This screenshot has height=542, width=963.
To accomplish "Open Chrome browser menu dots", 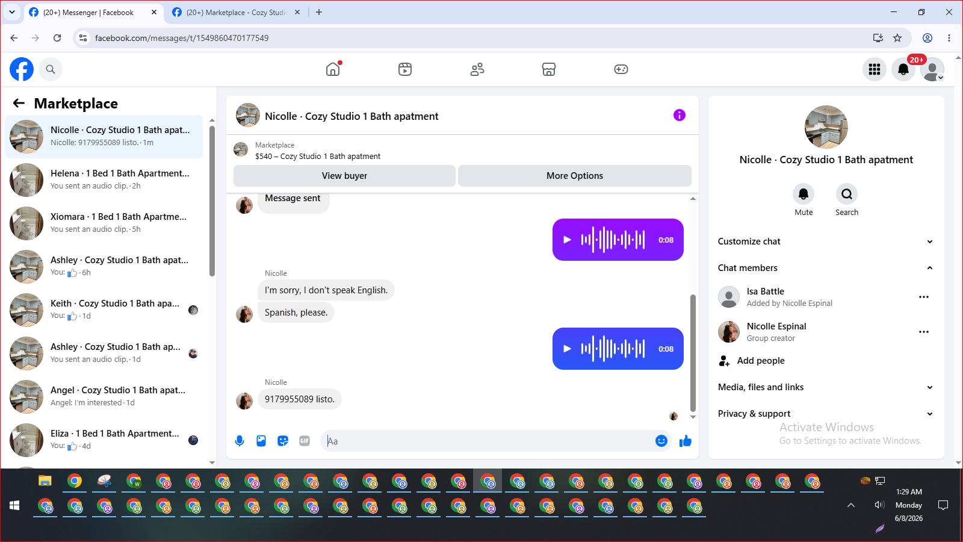I will coord(949,38).
